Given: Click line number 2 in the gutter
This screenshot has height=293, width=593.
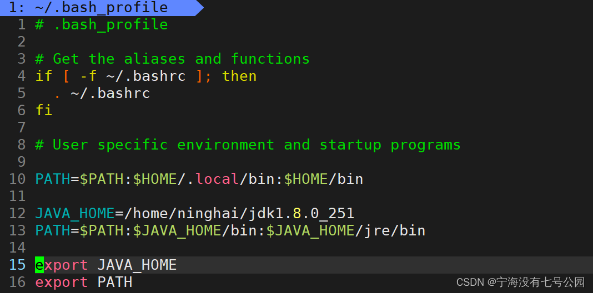Looking at the screenshot, I should [22, 42].
